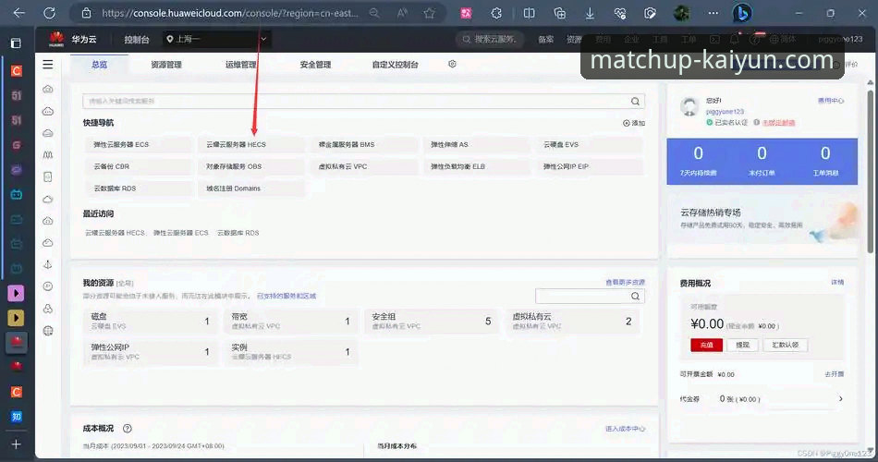Open 云耀云服务器 HECS shortcut

(x=251, y=144)
